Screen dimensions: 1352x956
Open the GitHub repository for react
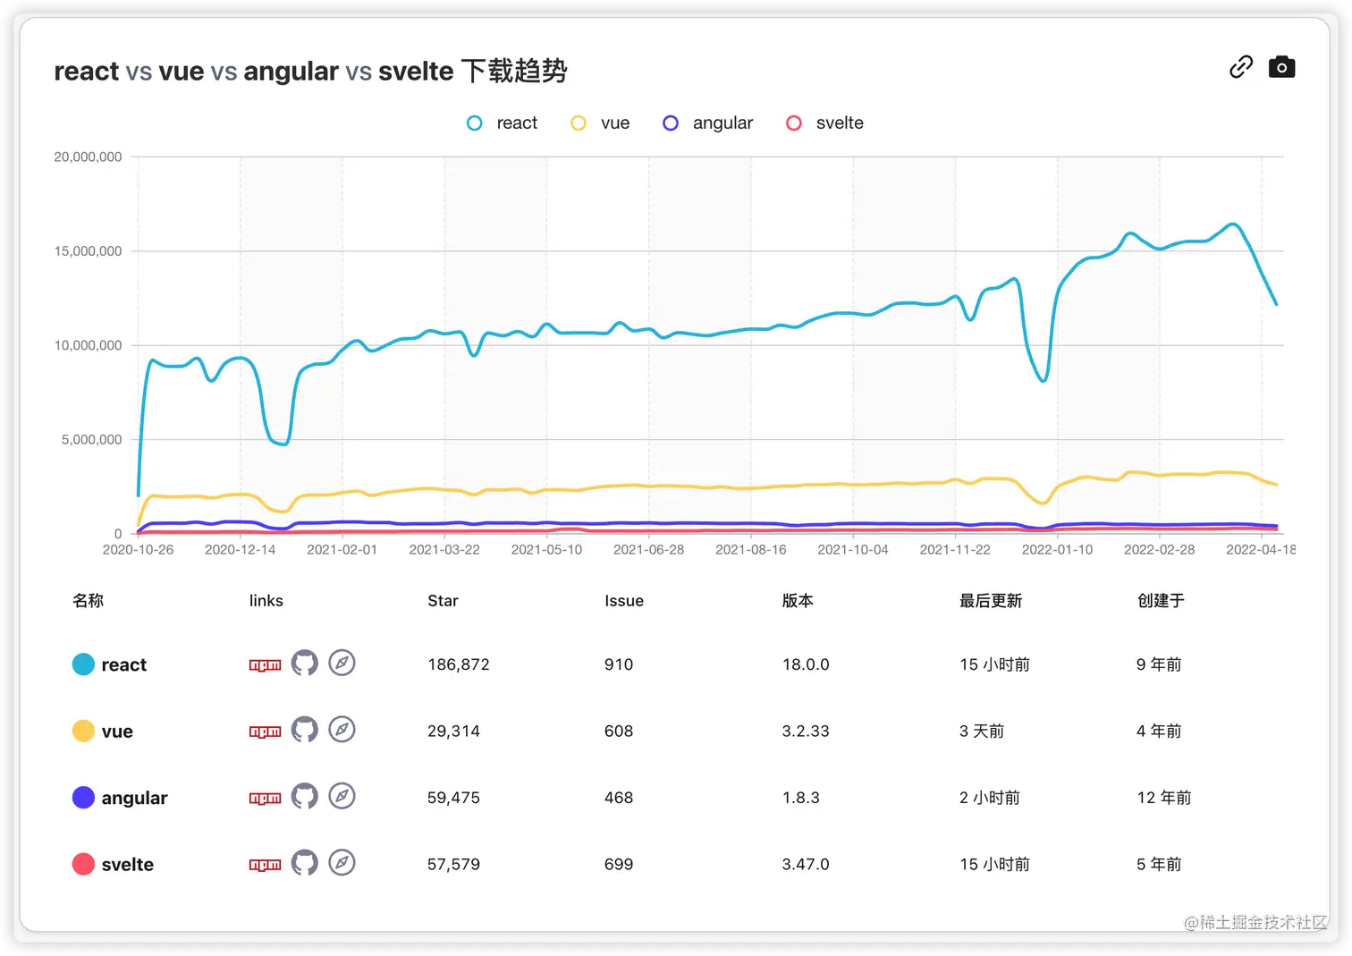click(304, 663)
